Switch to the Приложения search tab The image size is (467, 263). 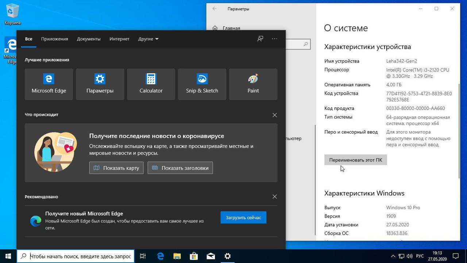55,39
